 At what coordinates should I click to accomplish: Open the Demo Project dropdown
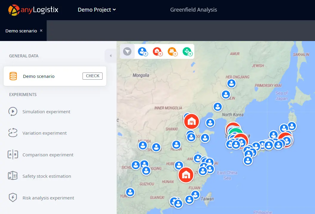click(x=97, y=10)
